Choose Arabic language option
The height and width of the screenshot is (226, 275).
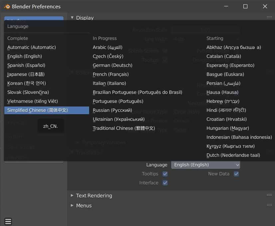click(x=107, y=47)
